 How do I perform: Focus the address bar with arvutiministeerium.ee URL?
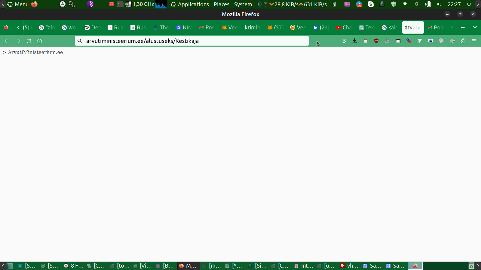[192, 41]
